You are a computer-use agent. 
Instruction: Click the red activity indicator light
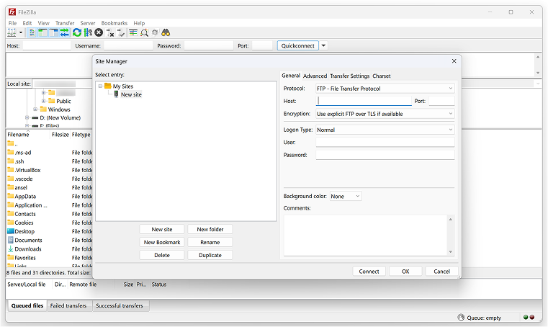532,317
